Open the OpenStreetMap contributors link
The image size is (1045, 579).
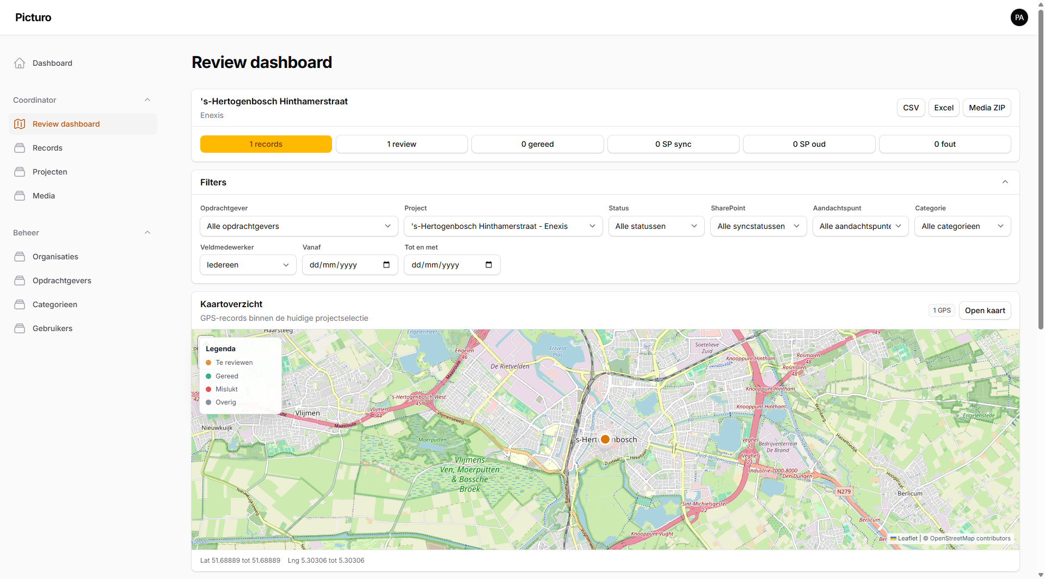tap(970, 538)
